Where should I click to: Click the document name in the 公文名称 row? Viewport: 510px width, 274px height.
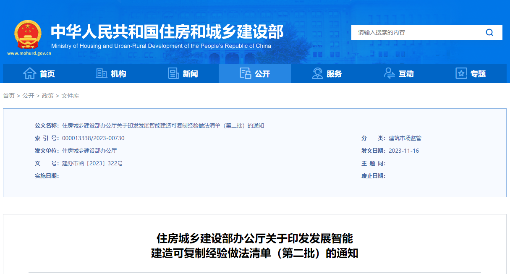163,125
